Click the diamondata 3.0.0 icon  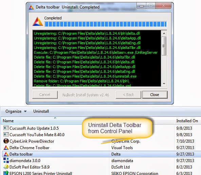pos(6,160)
